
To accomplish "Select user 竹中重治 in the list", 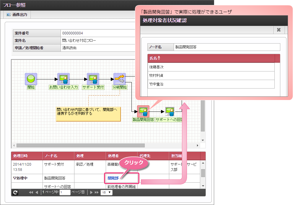I will [211, 84].
